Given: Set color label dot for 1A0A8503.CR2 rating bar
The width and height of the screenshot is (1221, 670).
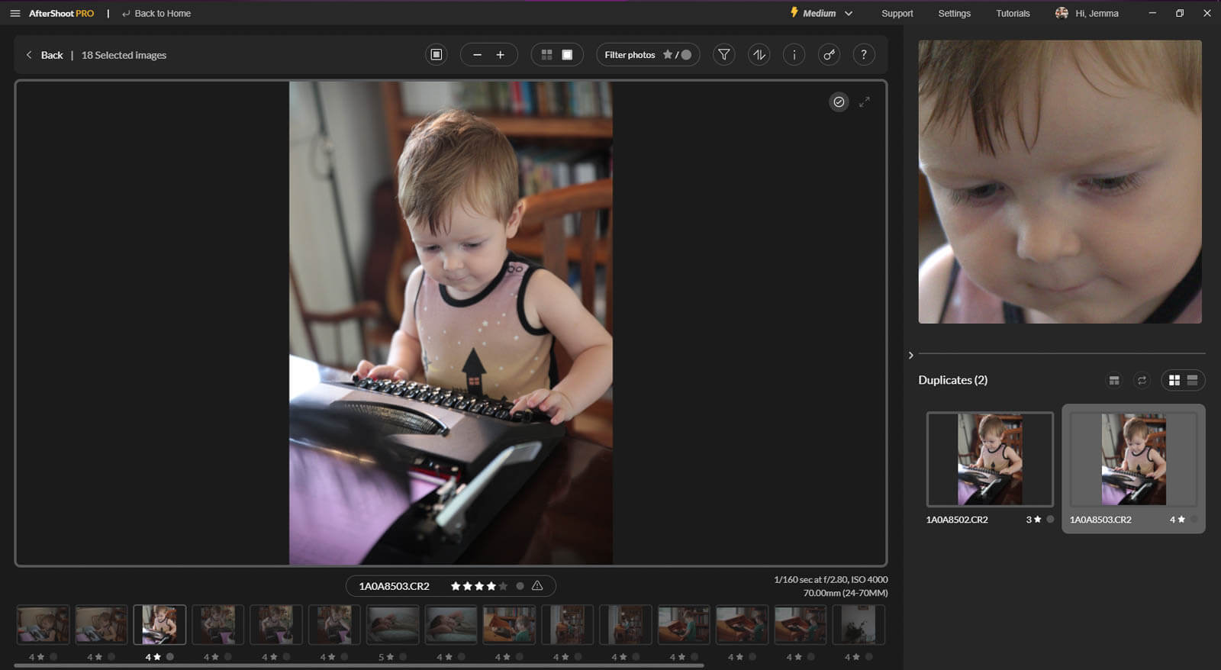Looking at the screenshot, I should click(x=520, y=586).
